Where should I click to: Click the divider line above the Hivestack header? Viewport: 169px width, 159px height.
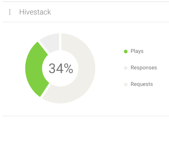(86, 2)
